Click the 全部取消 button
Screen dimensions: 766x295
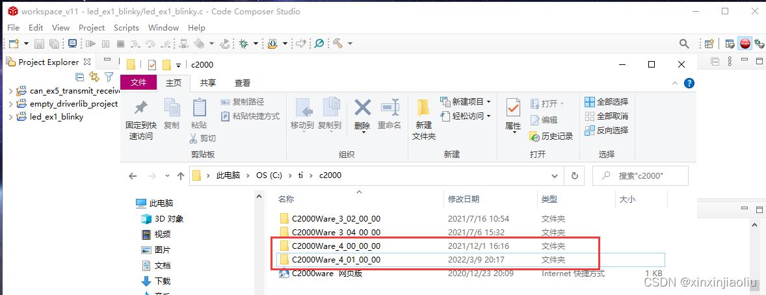click(x=606, y=116)
